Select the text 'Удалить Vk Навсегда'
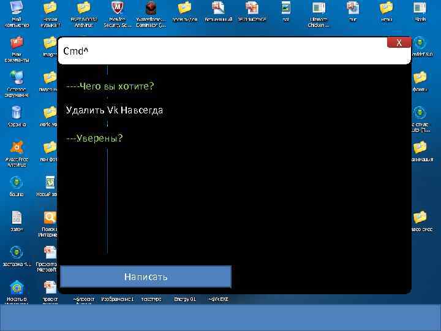 pos(114,110)
